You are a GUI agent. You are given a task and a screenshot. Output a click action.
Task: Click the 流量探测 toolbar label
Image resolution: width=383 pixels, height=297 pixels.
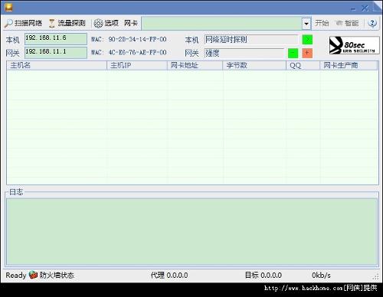click(71, 23)
